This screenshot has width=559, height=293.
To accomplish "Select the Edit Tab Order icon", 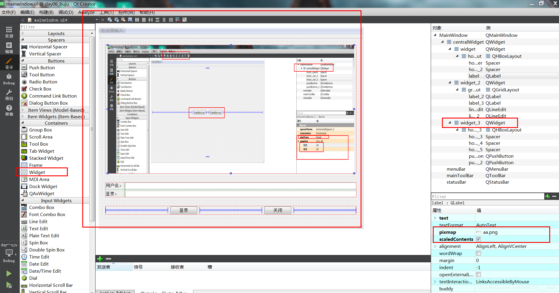I will tap(130, 20).
